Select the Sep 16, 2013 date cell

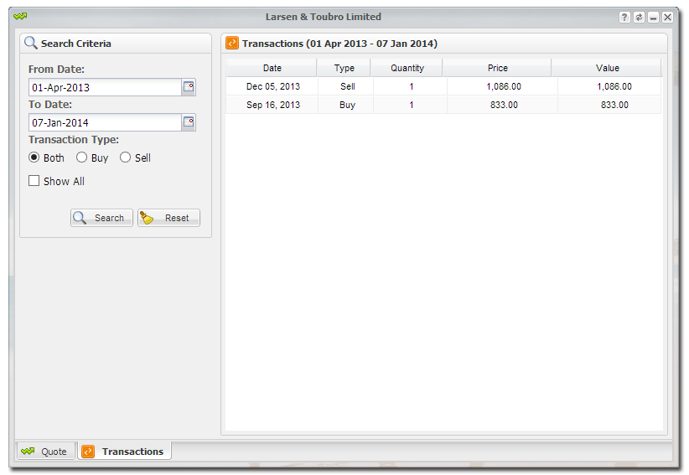point(272,105)
